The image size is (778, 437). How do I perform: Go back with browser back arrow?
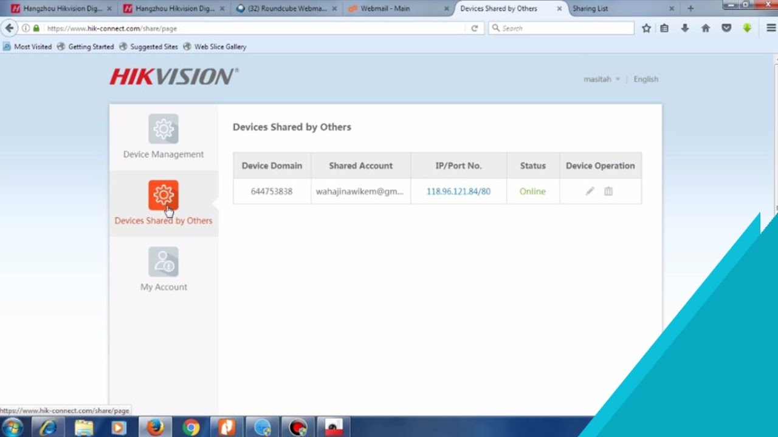[x=9, y=28]
